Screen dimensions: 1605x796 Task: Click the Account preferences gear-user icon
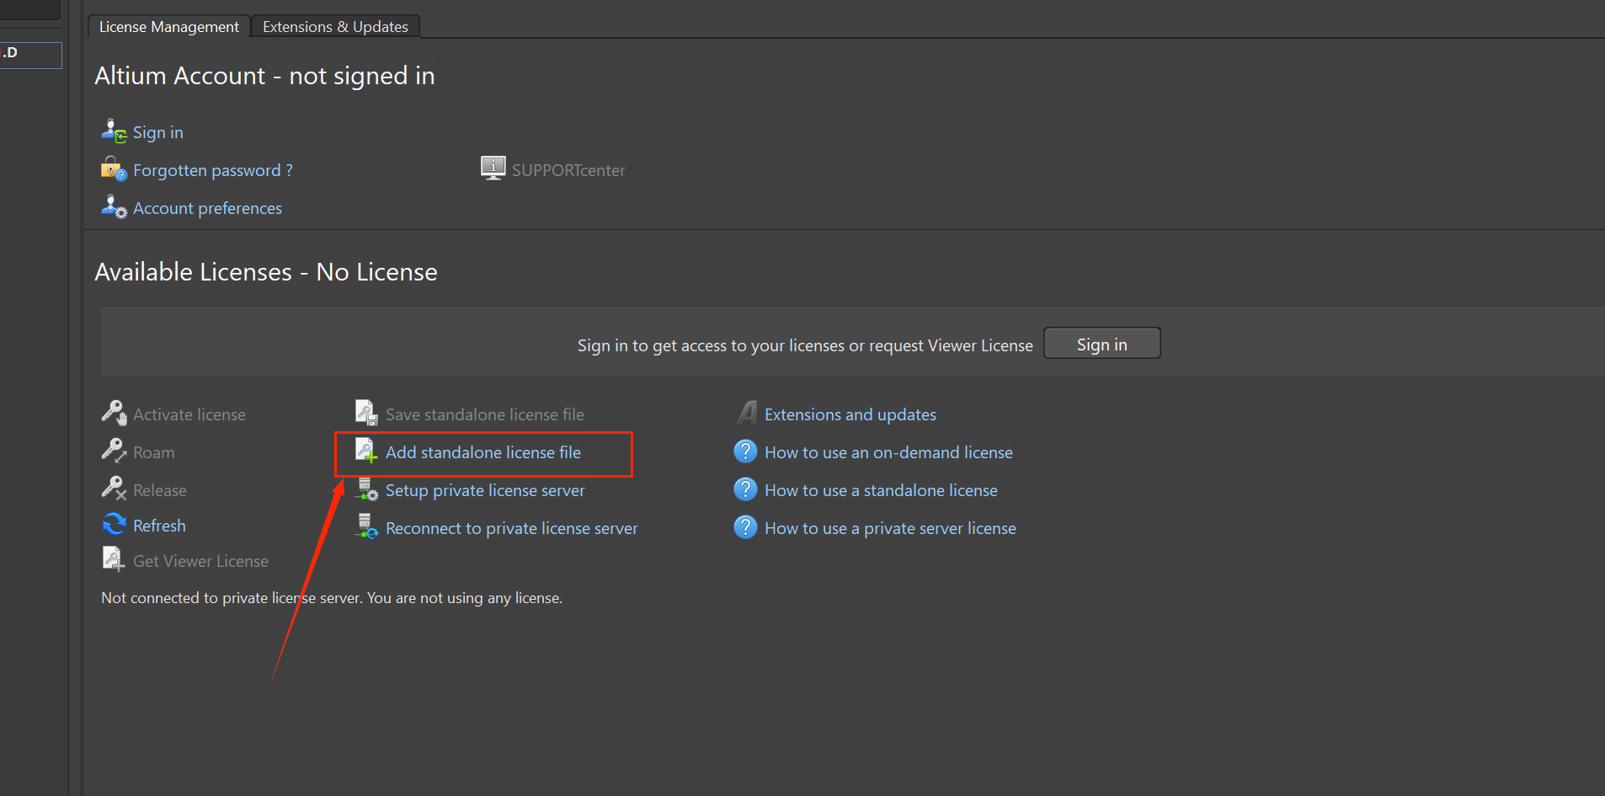point(114,207)
